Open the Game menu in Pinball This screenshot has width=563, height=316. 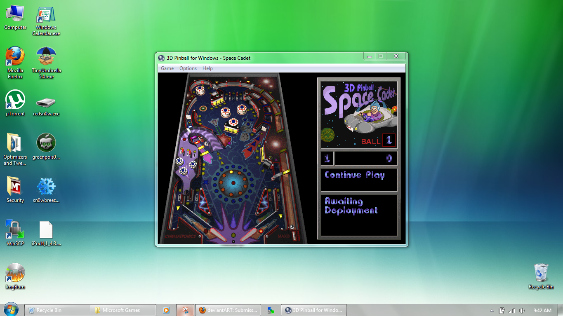[167, 68]
